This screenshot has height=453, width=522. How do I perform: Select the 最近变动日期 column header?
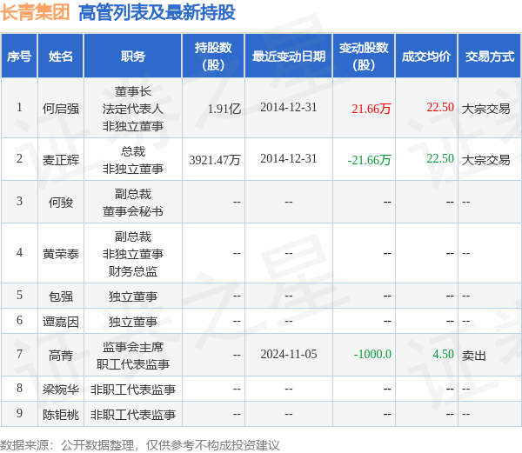click(289, 57)
